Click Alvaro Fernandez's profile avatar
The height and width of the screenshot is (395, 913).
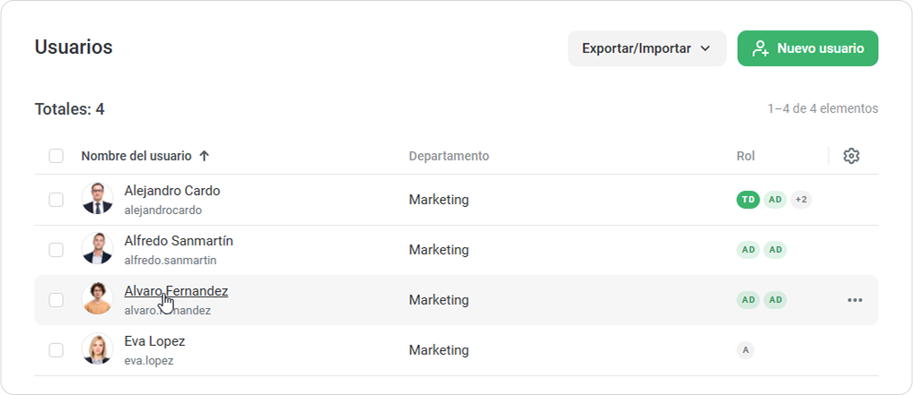tap(97, 299)
